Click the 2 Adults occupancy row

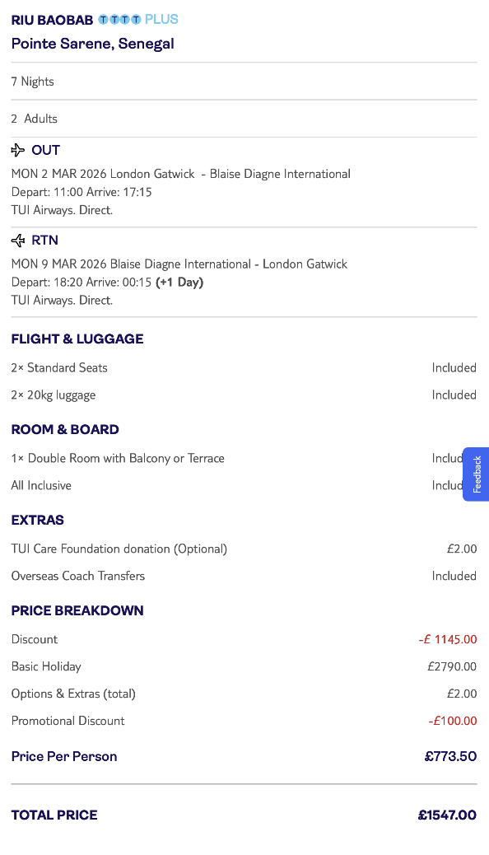coord(34,118)
